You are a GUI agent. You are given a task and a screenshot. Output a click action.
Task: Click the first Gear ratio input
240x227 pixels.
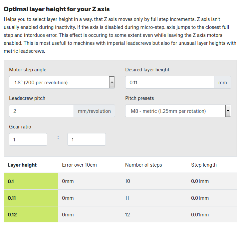(28, 139)
